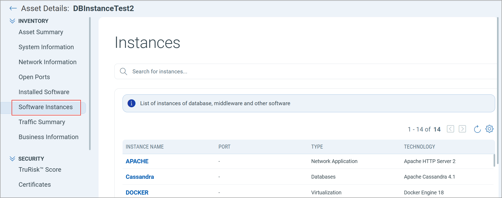The height and width of the screenshot is (198, 502).
Task: Collapse the INVENTORY section
Action: click(12, 21)
